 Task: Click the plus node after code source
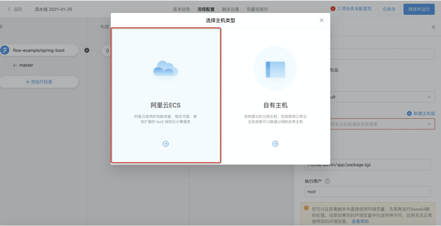coord(87,50)
